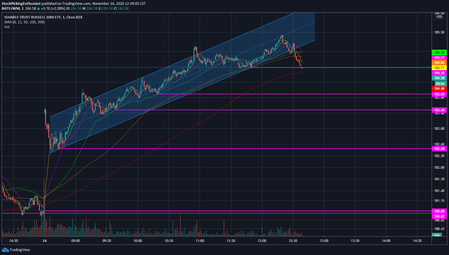The image size is (449, 255).
Task: Click the 12:30 time axis label
Action: pyautogui.click(x=293, y=241)
